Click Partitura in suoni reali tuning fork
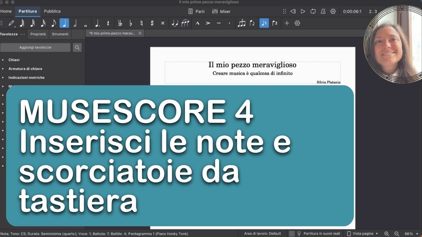The image size is (422, 237). [x=299, y=234]
